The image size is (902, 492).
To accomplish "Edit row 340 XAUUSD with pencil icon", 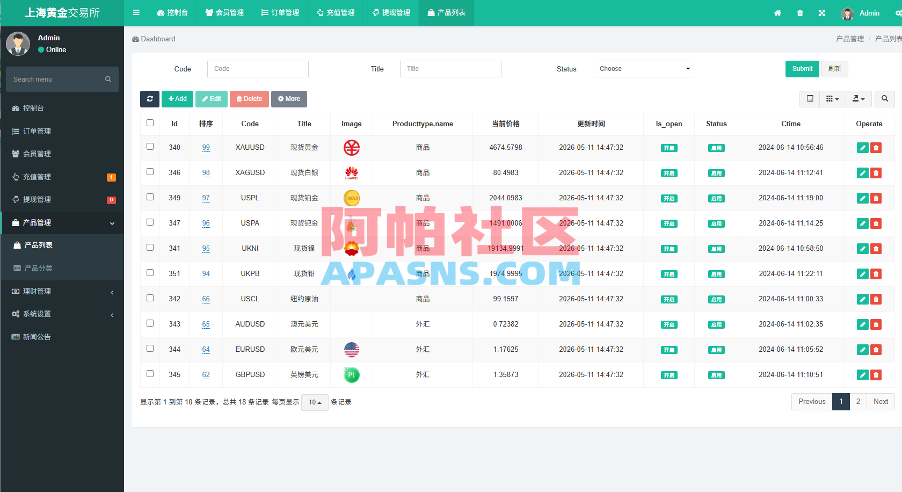I will coord(863,148).
